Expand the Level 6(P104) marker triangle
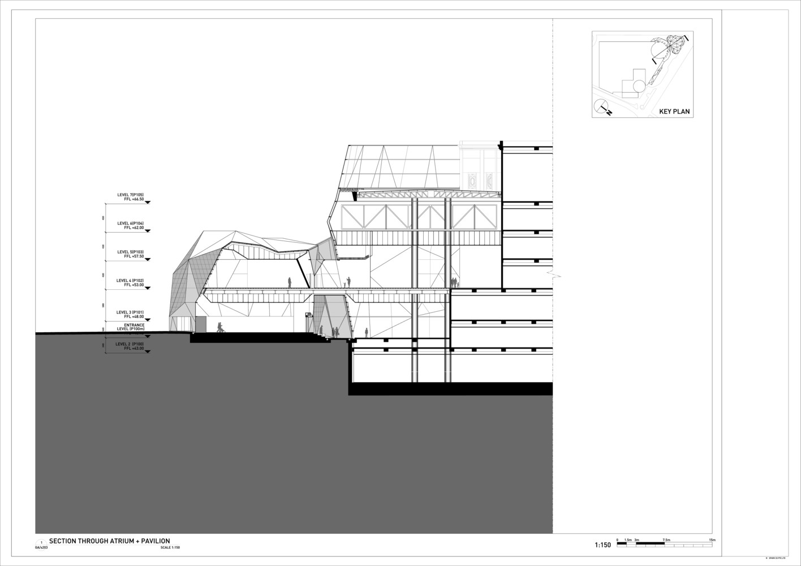 click(x=148, y=231)
